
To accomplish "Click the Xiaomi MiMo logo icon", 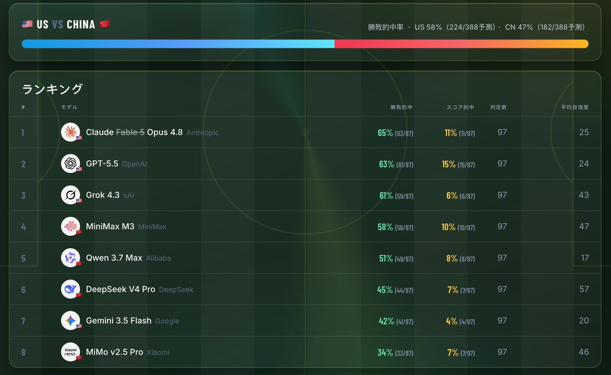I will pos(70,352).
